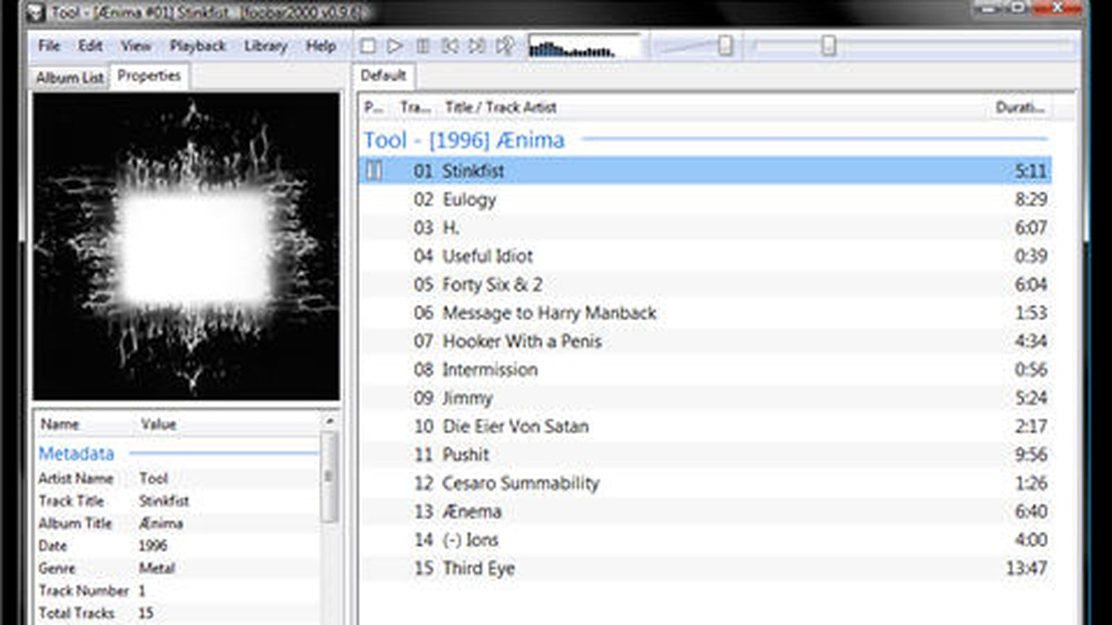Click the Playing column header
This screenshot has height=625, width=1112.
[x=373, y=108]
